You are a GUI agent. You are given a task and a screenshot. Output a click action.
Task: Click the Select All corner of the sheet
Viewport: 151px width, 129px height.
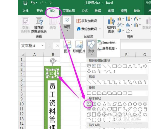pos(23,55)
